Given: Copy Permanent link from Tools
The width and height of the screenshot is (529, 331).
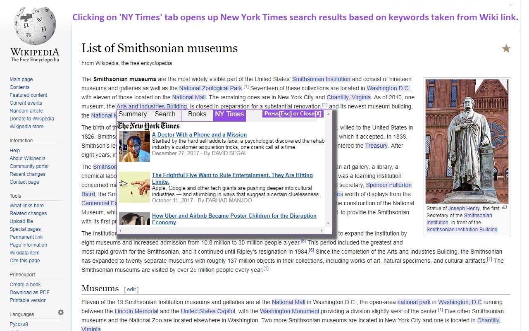Looking at the screenshot, I should tap(26, 237).
